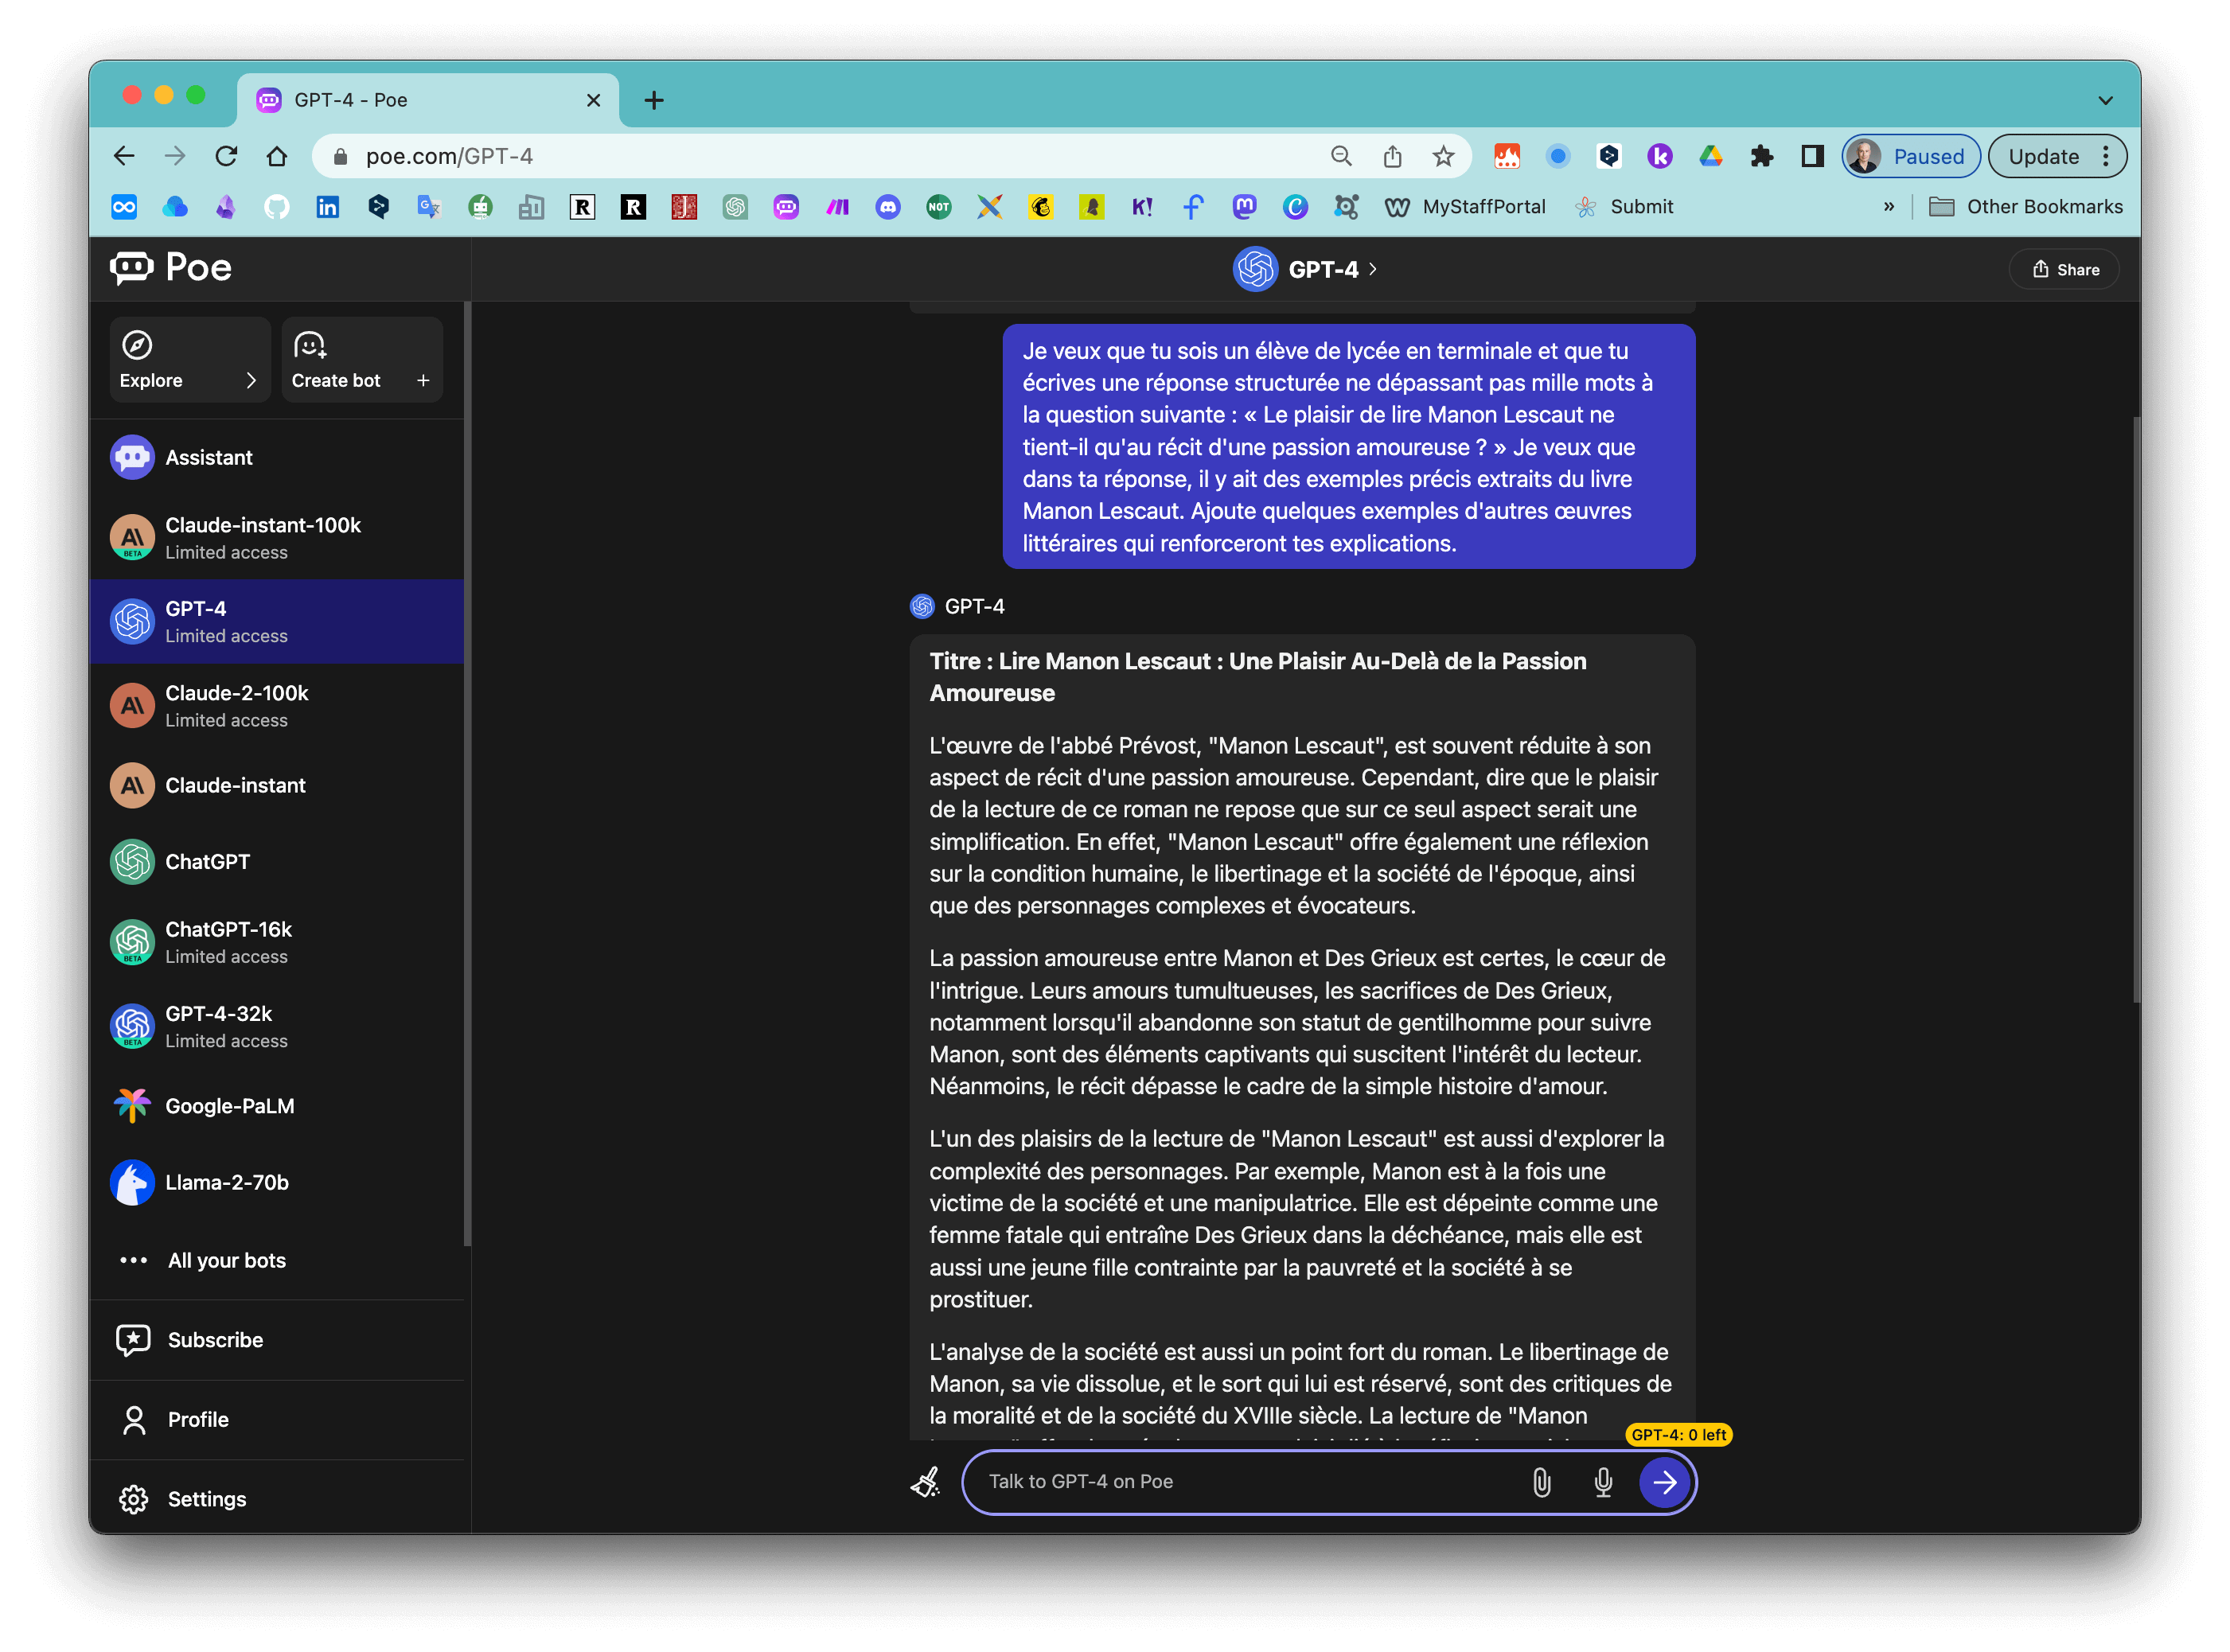Viewport: 2230px width, 1652px height.
Task: Open the LinkedIn bookmark icon
Action: pyautogui.click(x=328, y=207)
